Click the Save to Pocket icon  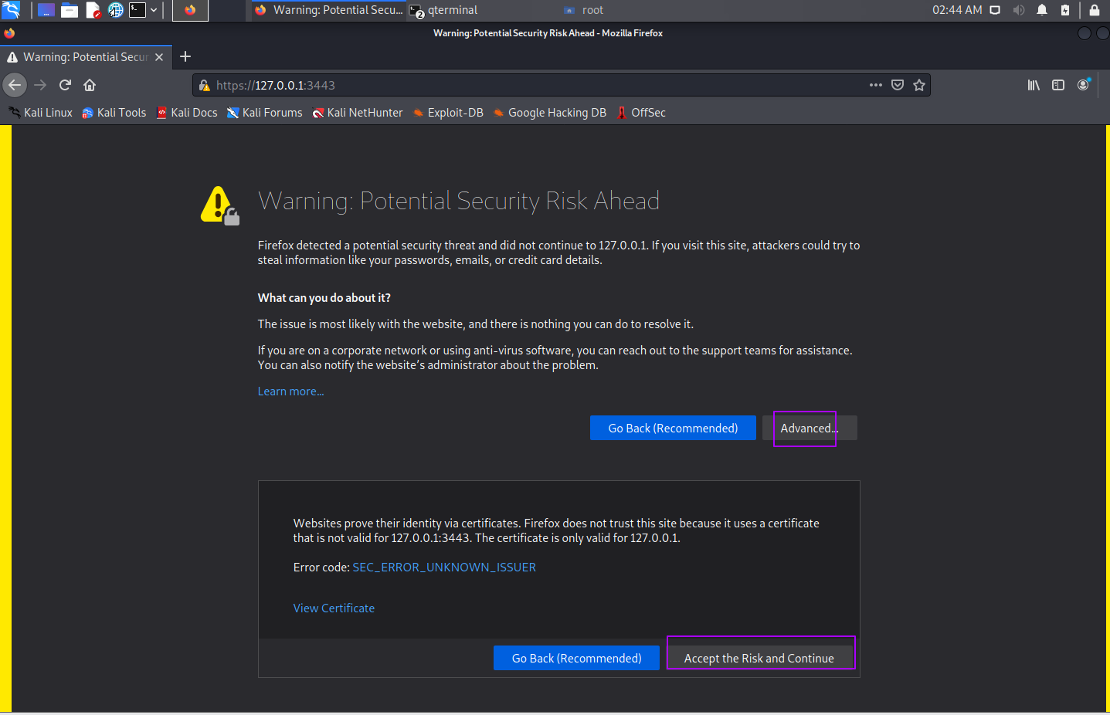897,85
